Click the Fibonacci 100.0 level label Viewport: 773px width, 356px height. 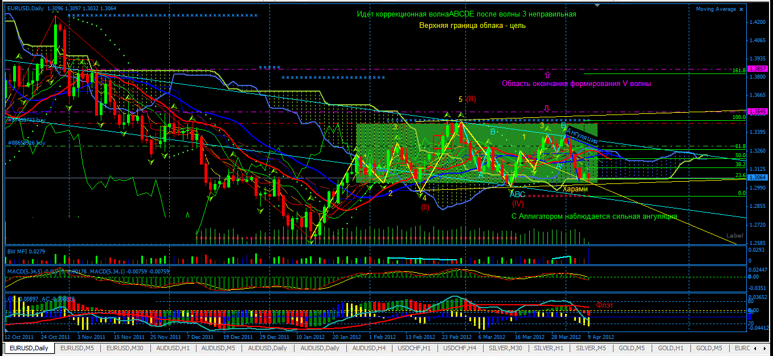click(739, 117)
